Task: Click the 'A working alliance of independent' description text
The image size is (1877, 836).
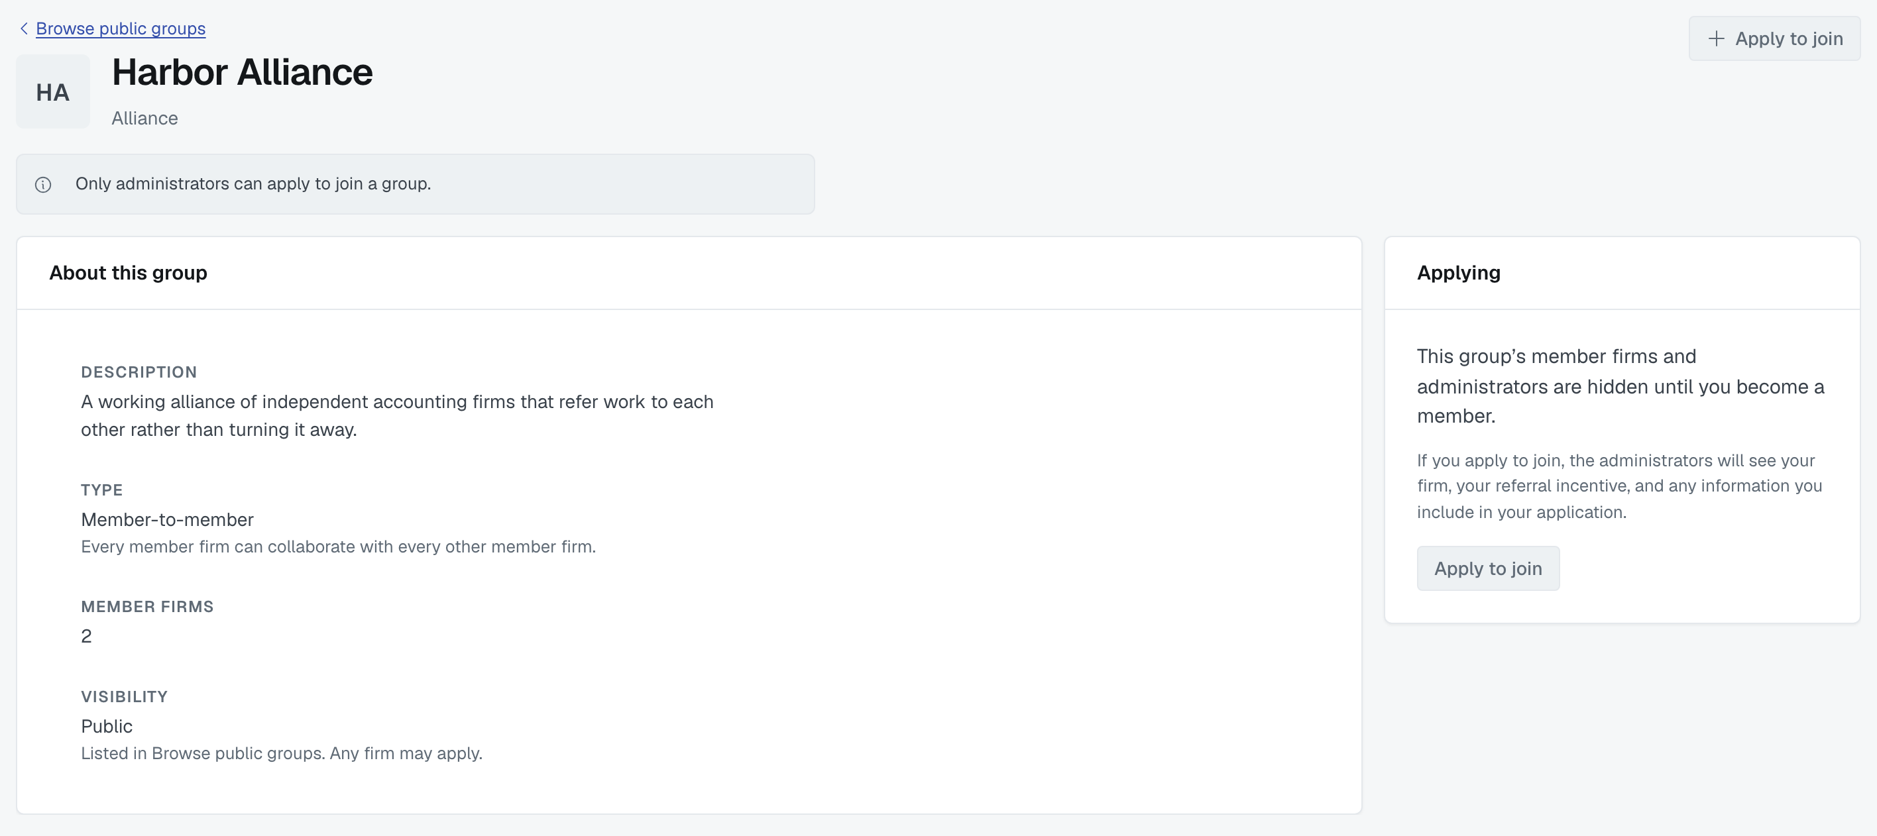Action: (397, 416)
